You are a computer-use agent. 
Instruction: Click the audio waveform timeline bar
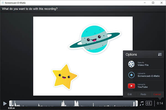(x=74, y=103)
